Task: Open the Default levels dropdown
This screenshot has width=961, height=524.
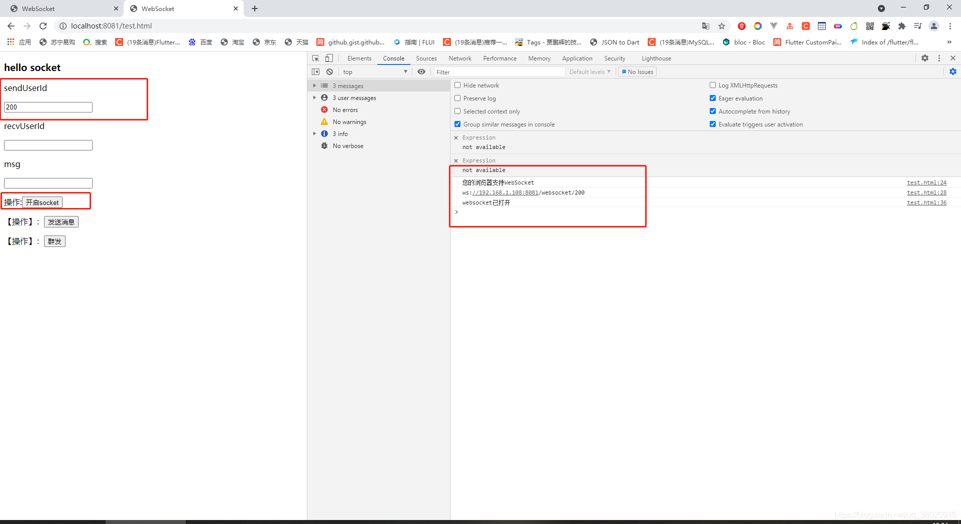Action: point(590,72)
